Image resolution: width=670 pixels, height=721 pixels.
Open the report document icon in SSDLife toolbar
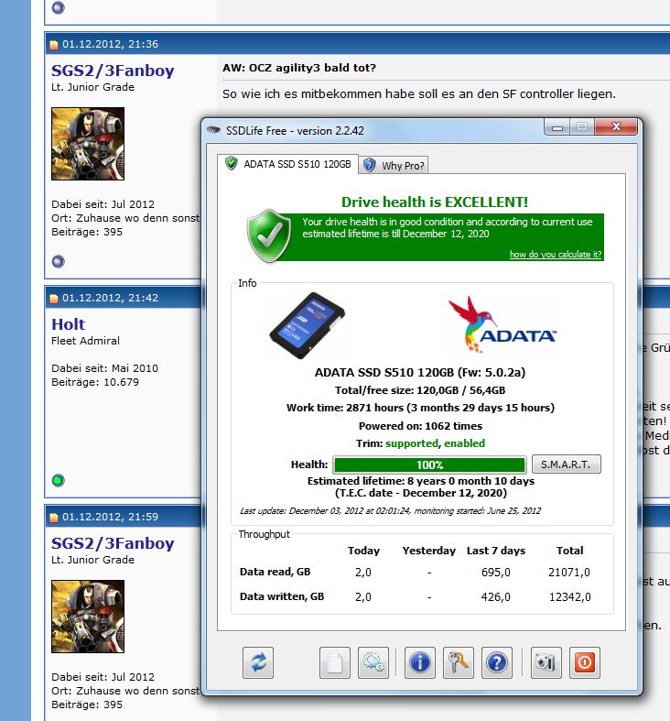(x=334, y=662)
